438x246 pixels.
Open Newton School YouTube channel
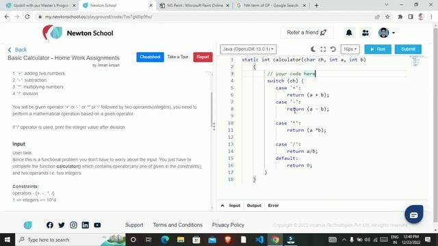point(97,225)
